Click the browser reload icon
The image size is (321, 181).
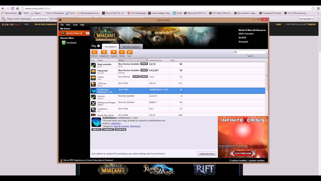(x=13, y=8)
